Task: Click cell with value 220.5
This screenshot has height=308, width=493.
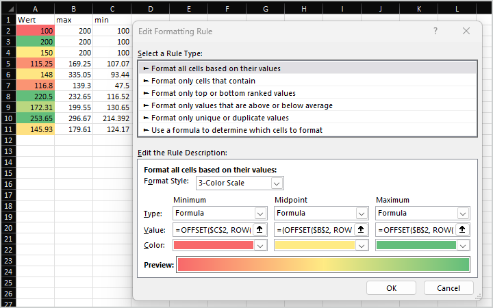Action: coord(35,97)
